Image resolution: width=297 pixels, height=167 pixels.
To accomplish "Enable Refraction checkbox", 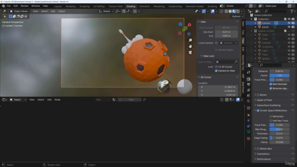I will 271,116.
